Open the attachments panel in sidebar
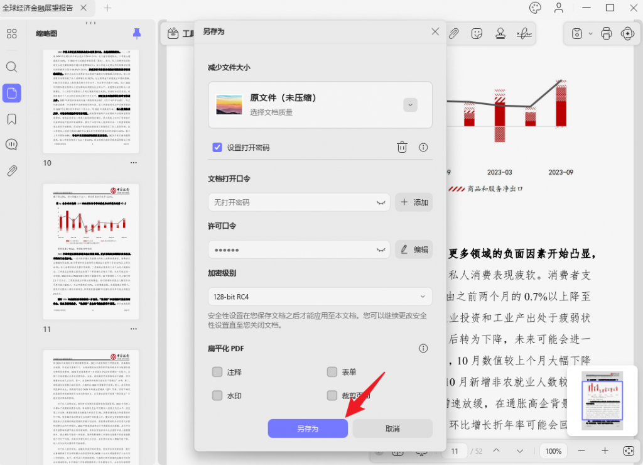This screenshot has height=465, width=643. [x=12, y=171]
